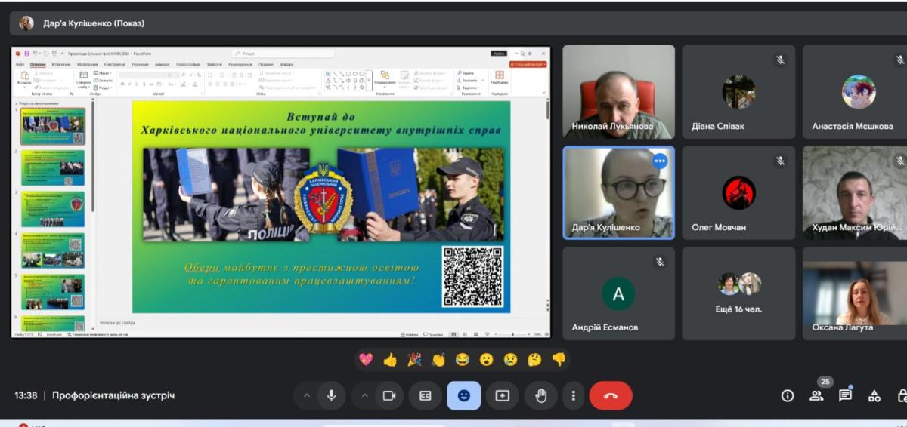
Task: Open meeting details info icon
Action: coord(788,395)
